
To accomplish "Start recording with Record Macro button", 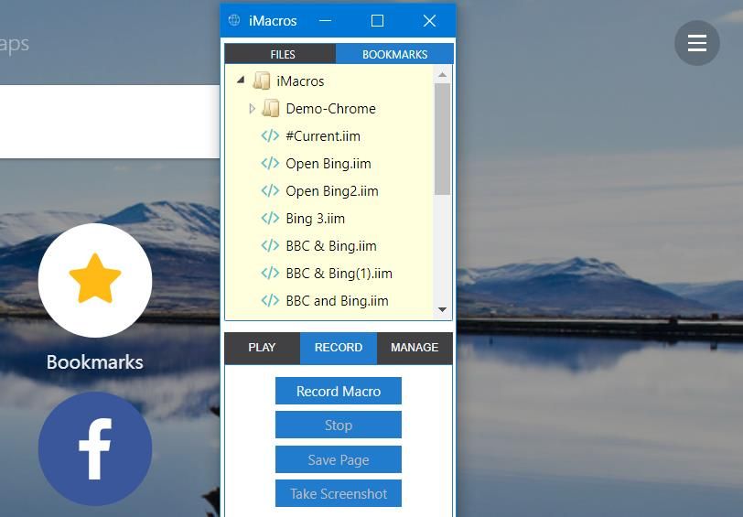I will (x=339, y=391).
